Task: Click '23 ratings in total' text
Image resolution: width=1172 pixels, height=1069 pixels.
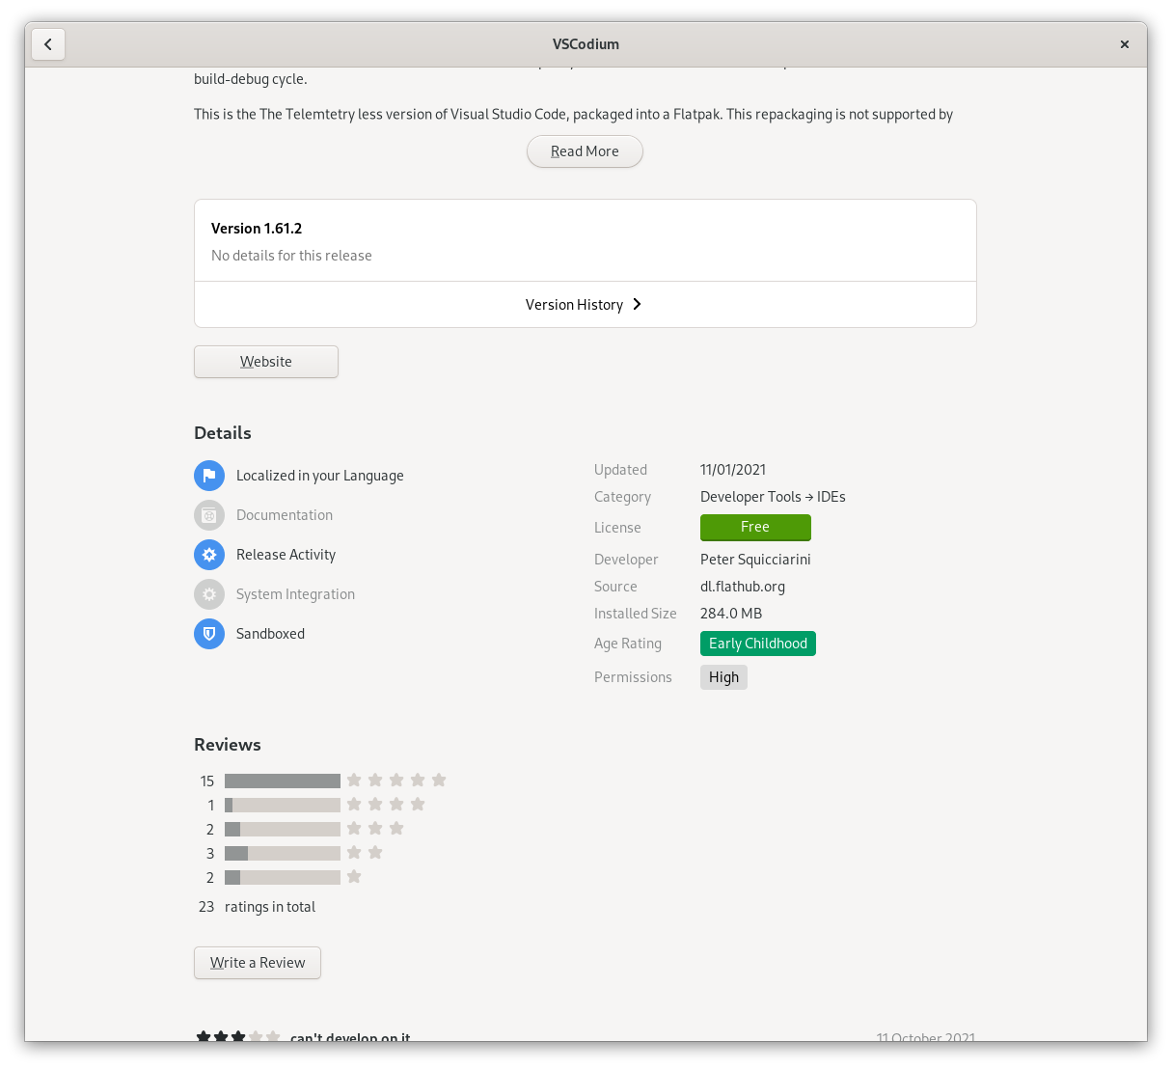Action: pos(257,907)
